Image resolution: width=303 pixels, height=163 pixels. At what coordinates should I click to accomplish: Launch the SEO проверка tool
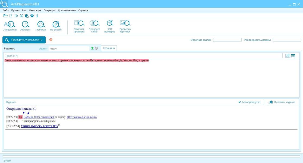[x=110, y=27]
